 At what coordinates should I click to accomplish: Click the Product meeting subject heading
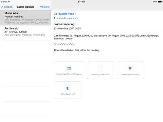coord(64,24)
